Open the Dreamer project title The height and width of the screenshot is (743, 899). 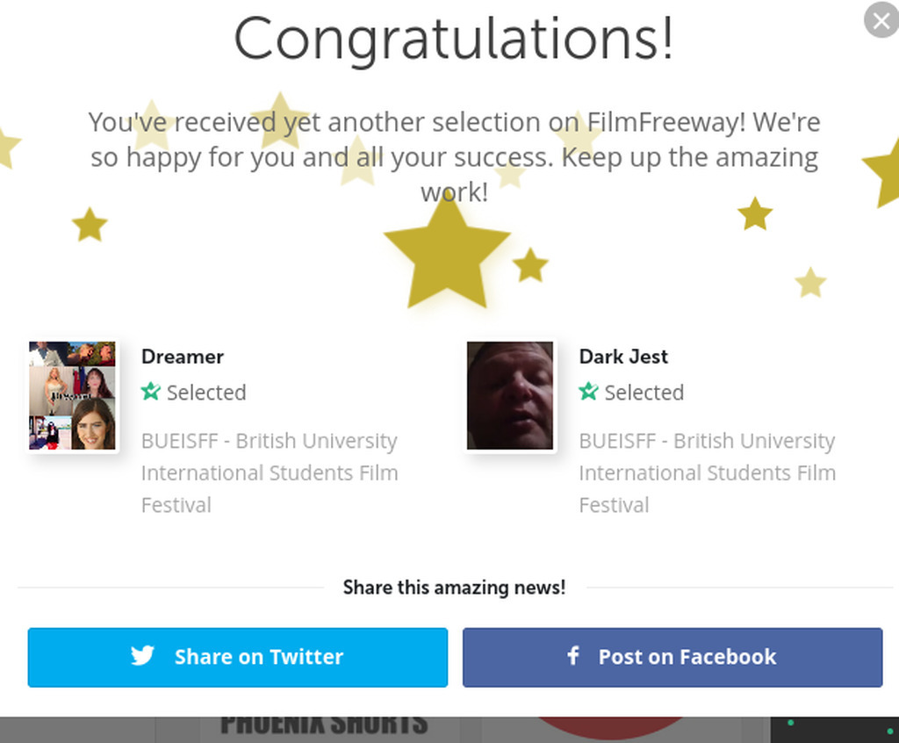[183, 357]
